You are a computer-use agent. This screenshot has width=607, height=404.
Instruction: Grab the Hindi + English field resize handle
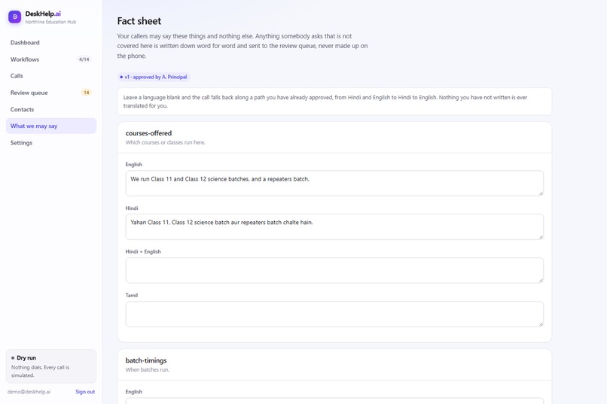coord(541,281)
